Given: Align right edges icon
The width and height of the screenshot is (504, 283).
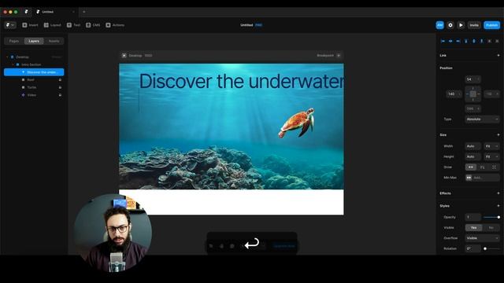Looking at the screenshot, I should (458, 41).
